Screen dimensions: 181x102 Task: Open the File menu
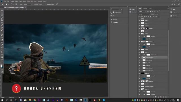[5, 1]
